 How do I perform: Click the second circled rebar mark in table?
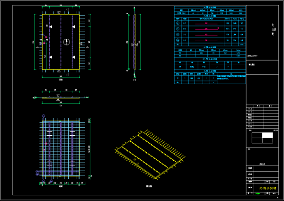(x=177, y=29)
